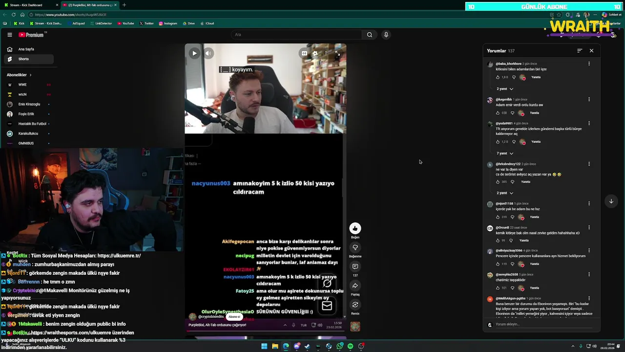
Task: Expand the 2 yanıt under baba_khorkhore
Action: click(x=505, y=89)
